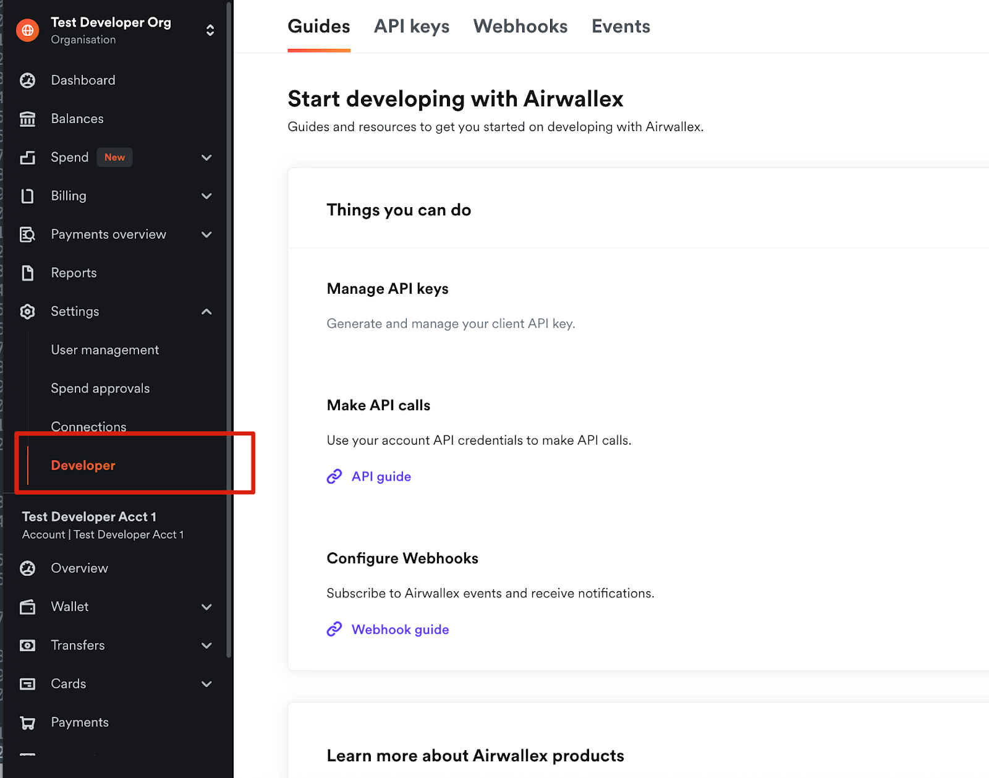Click the Wallet icon in sidebar

[27, 607]
